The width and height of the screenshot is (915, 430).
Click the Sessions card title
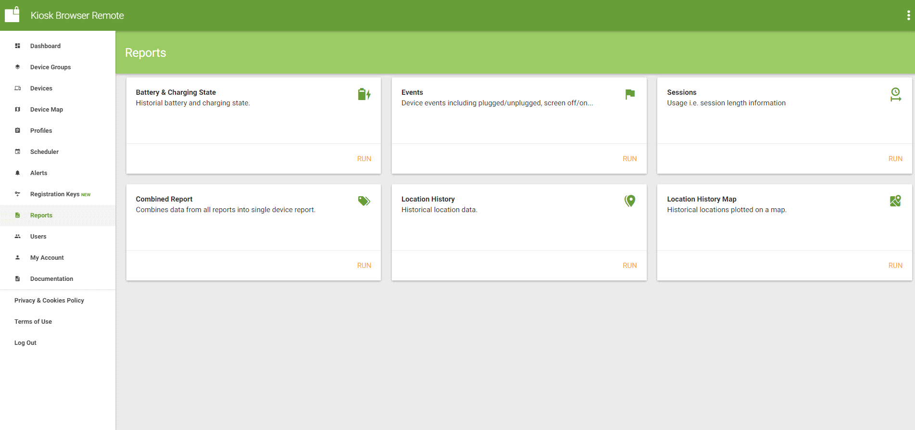[682, 92]
